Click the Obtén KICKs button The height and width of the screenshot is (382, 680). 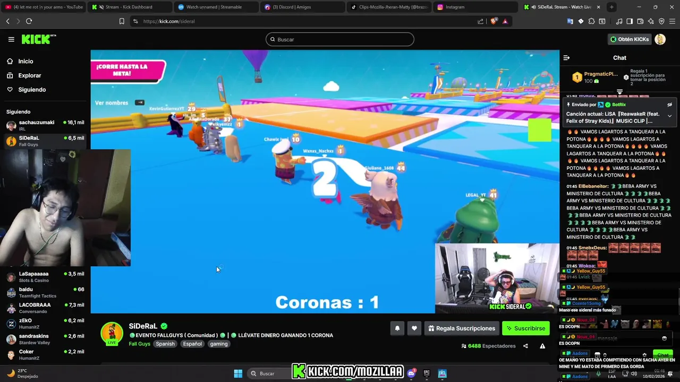630,39
